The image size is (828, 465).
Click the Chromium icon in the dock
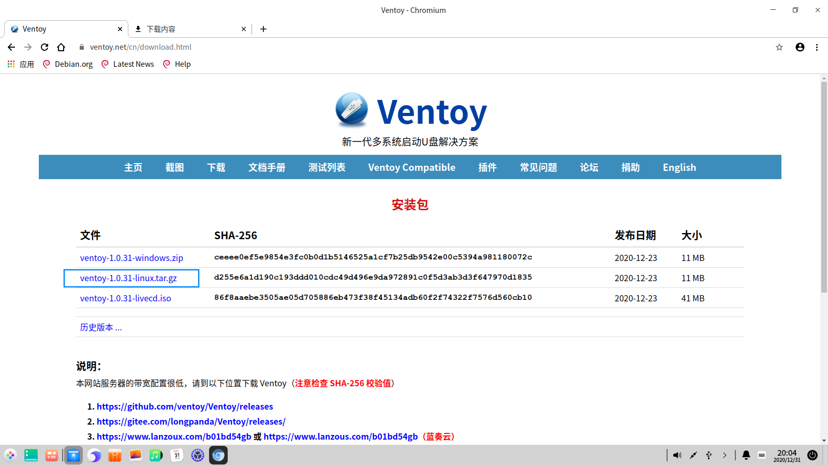(218, 455)
